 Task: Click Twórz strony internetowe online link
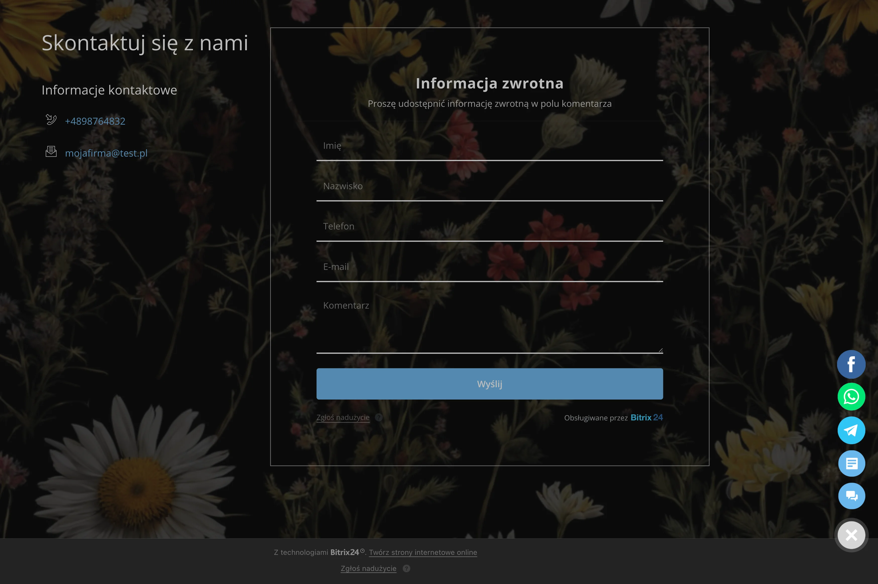click(x=423, y=552)
